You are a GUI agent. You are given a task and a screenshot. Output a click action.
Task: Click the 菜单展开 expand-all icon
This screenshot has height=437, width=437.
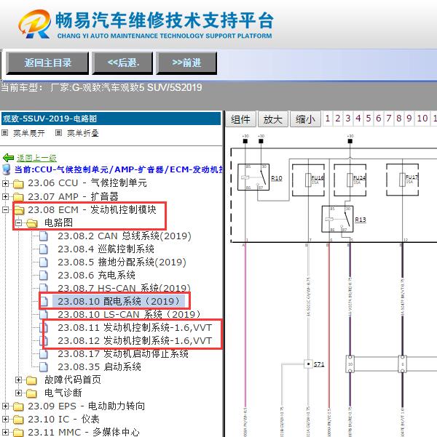[5, 133]
